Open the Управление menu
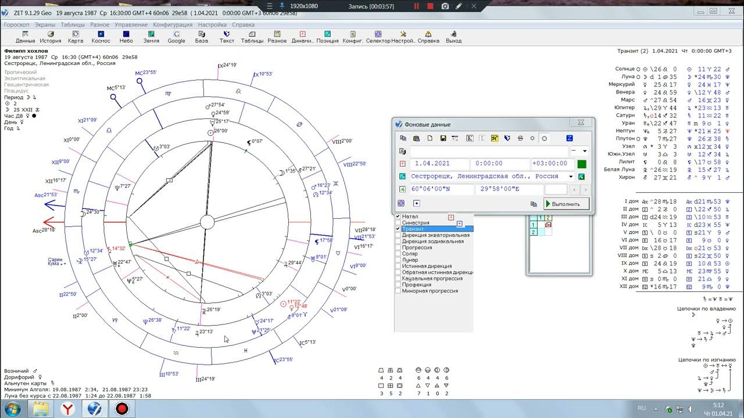This screenshot has height=418, width=744. (131, 25)
